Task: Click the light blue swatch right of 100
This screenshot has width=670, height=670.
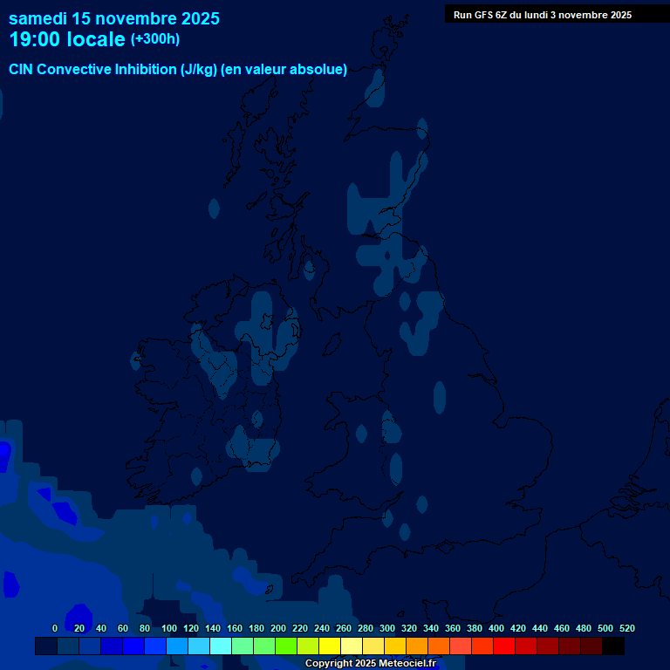Action: point(177,646)
